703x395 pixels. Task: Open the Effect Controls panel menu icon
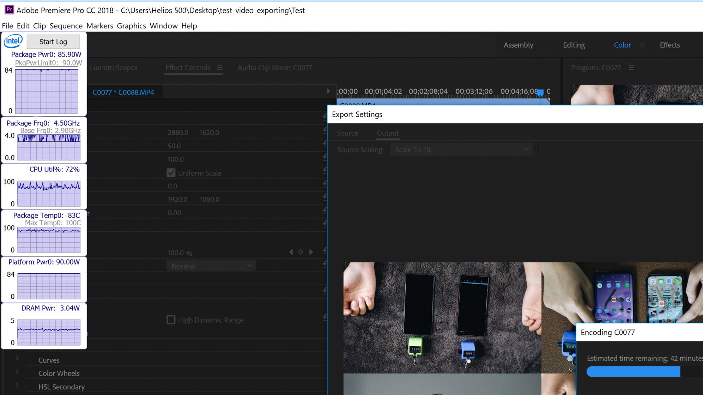[220, 68]
